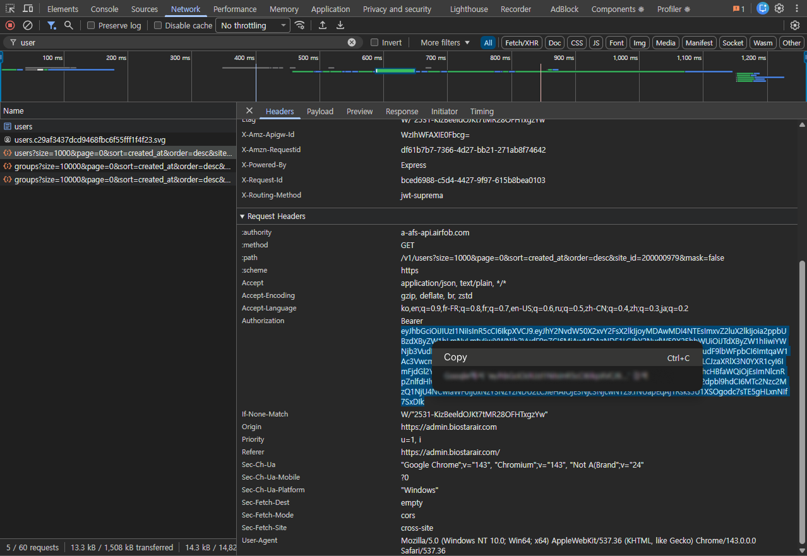
Task: Open the No throttling dropdown
Action: (x=253, y=26)
